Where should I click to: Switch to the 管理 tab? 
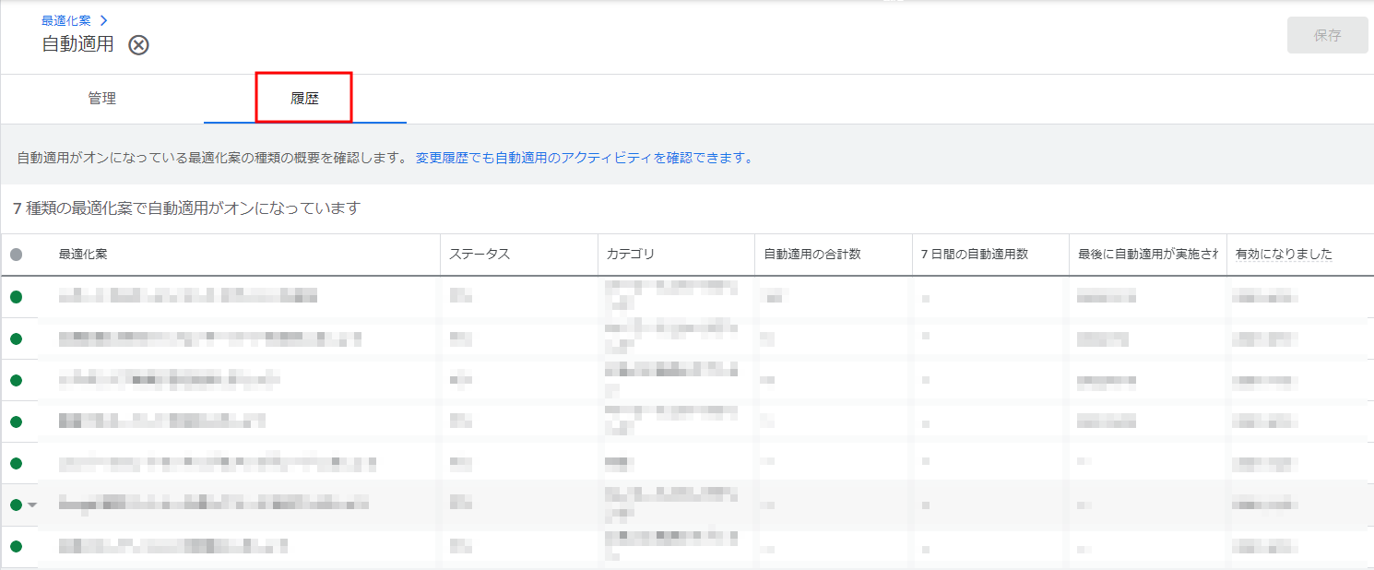pos(102,99)
